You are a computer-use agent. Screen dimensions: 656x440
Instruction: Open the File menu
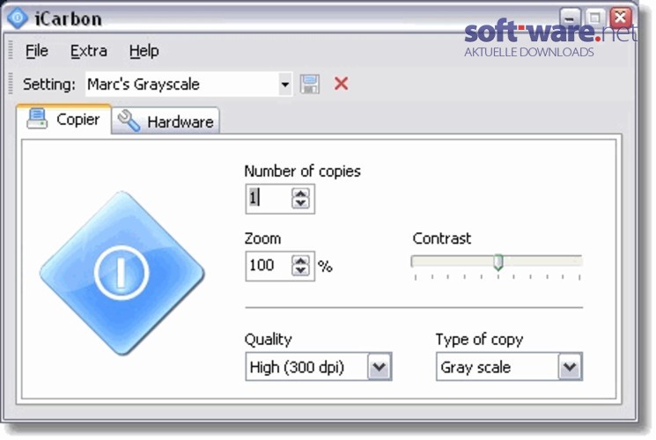coord(37,51)
